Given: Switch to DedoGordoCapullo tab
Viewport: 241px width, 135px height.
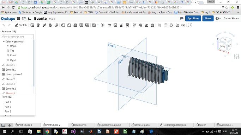Looking at the screenshot, I should coord(109,125).
